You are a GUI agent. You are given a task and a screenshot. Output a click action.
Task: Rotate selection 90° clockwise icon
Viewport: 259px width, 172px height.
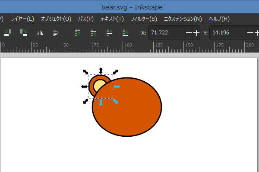pos(24,33)
